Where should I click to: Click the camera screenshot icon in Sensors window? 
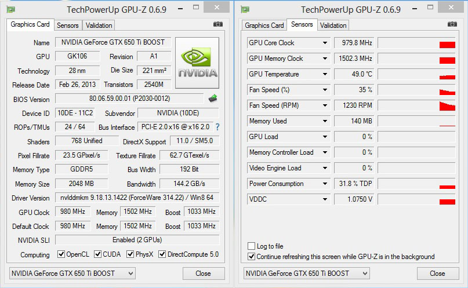[x=452, y=24]
